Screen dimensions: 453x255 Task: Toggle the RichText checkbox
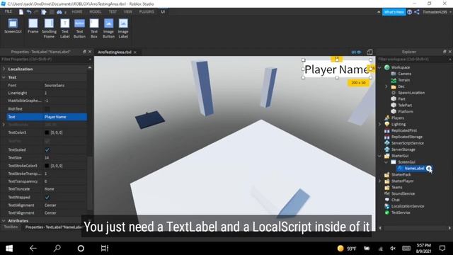pos(47,109)
